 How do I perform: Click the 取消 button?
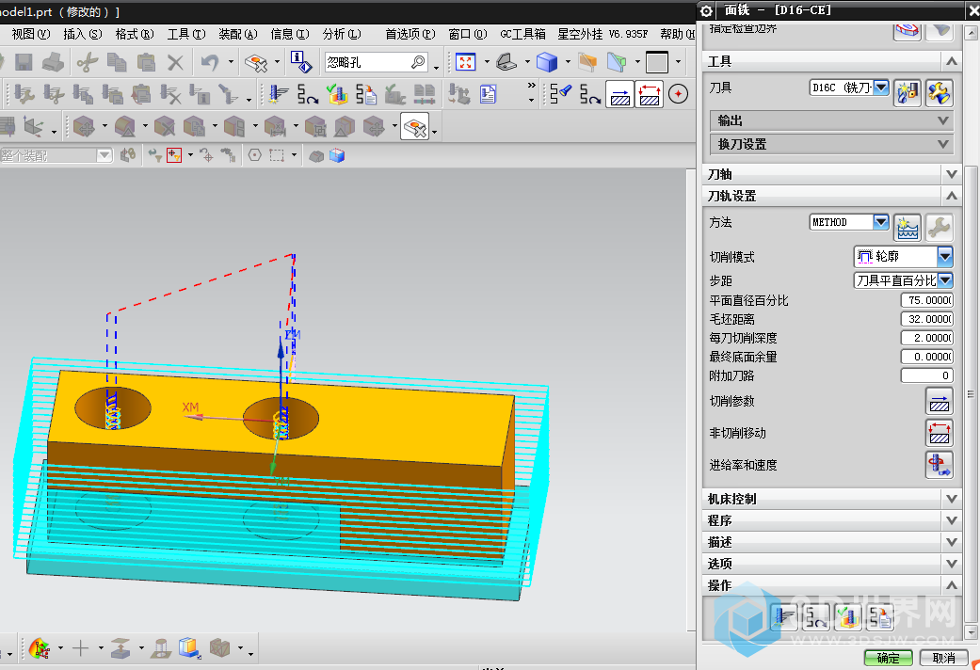click(943, 658)
